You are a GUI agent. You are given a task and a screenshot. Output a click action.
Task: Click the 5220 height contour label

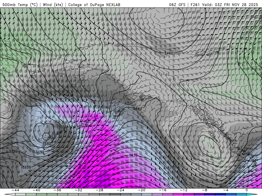click(x=13, y=151)
